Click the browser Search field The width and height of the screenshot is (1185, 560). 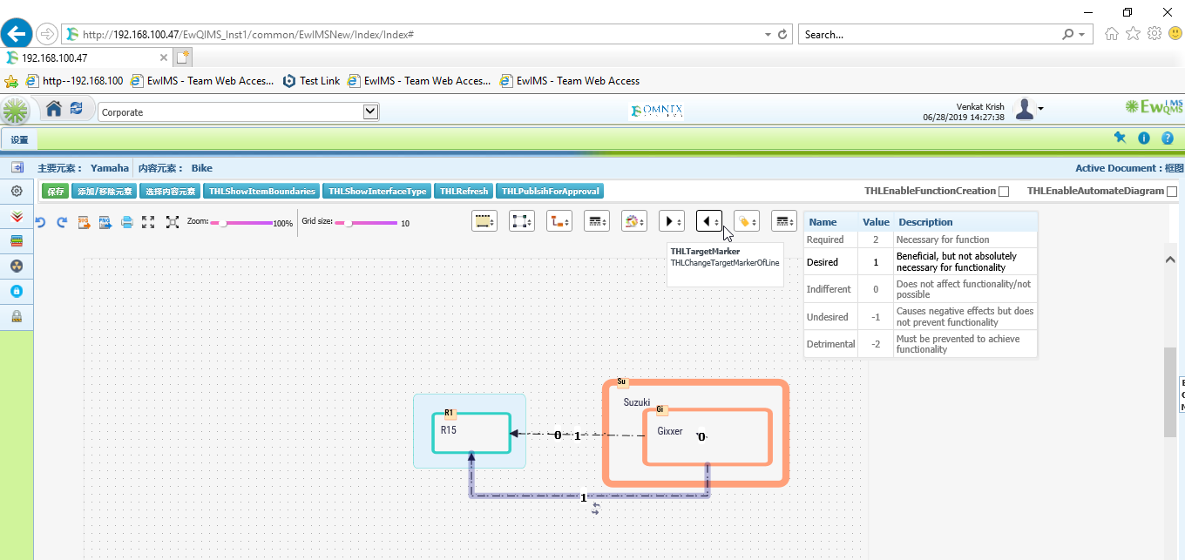[x=931, y=35]
